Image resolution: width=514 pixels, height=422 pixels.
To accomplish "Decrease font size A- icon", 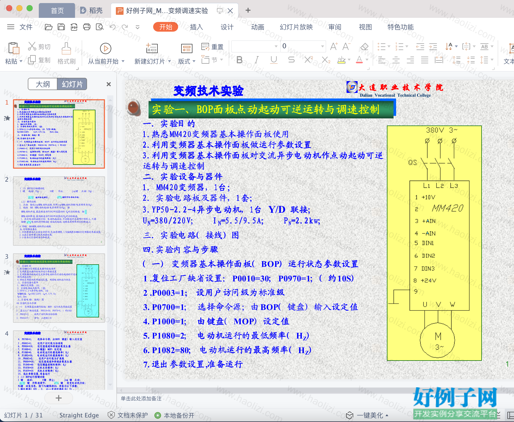I will 346,46.
